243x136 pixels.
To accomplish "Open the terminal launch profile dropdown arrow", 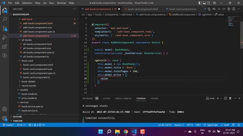I will [x=221, y=98].
